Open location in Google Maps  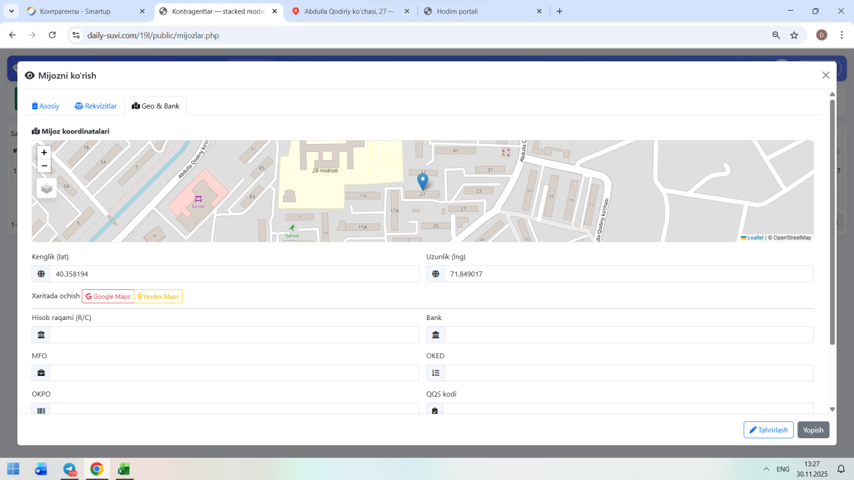(x=108, y=296)
